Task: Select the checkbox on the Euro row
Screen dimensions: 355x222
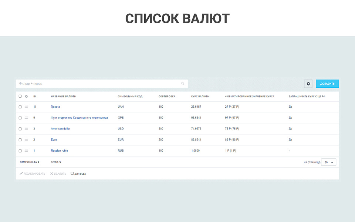Action: (x=20, y=139)
